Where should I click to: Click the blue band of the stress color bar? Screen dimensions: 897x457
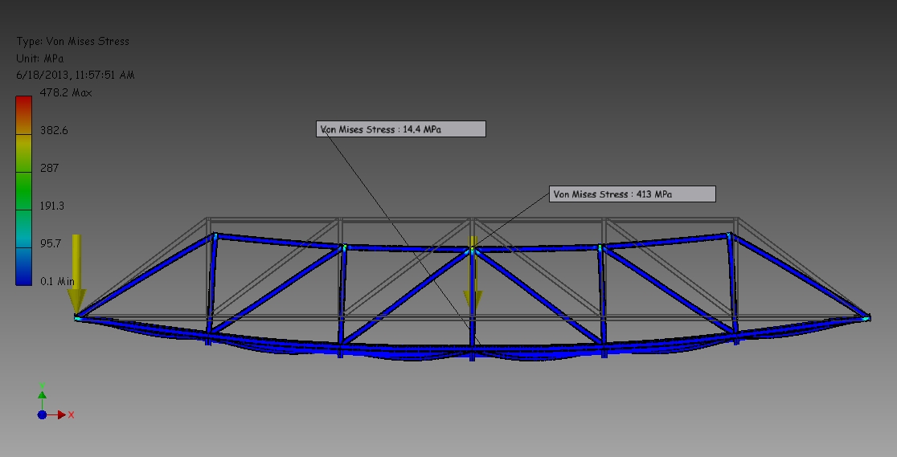coord(23,266)
